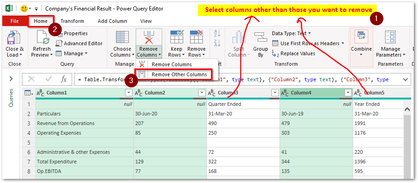Switch to the View tab
Image resolution: width=418 pixels, height=183 pixels.
(146, 21)
